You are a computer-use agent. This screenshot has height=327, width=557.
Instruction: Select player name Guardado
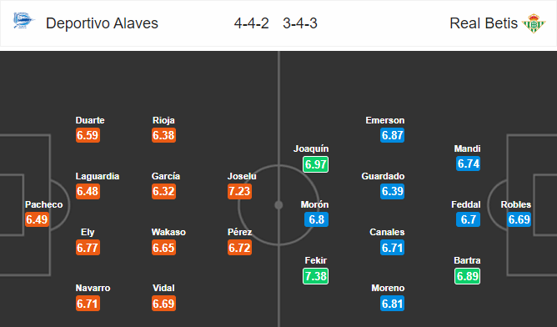[383, 176]
